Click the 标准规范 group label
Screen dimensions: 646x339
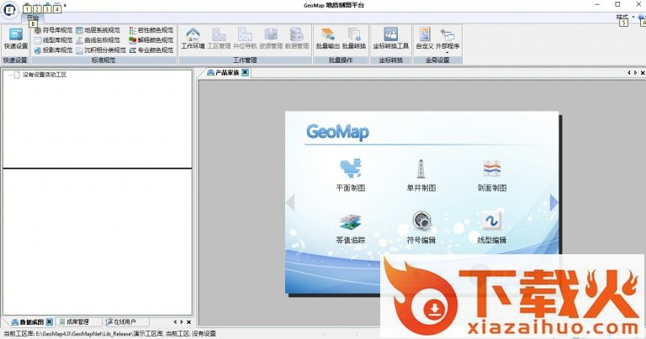103,60
